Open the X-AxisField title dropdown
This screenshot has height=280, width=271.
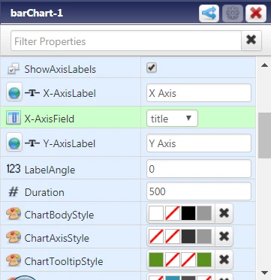coord(172,119)
